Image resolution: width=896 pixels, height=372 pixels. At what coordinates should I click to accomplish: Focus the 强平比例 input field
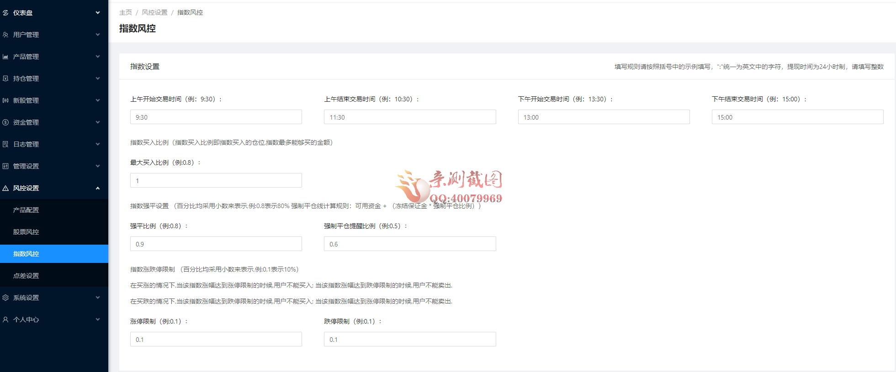pos(216,244)
